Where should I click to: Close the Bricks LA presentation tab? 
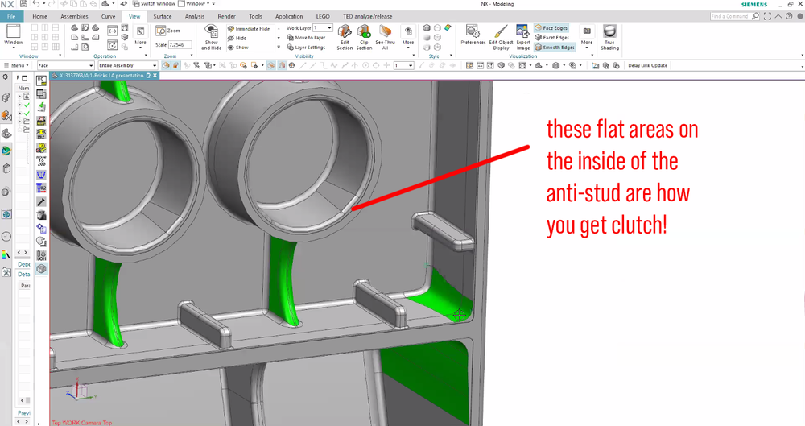(x=155, y=75)
